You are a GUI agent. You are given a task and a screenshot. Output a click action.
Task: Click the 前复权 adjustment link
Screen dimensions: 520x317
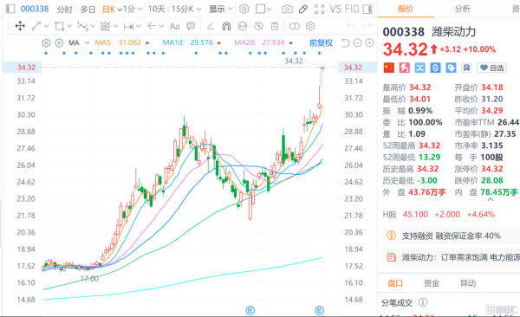coord(321,43)
